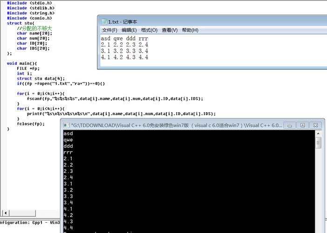Image resolution: width=327 pixels, height=233 pixels.
Task: Click the 'fclose(fp);' code line
Action: (x=31, y=124)
